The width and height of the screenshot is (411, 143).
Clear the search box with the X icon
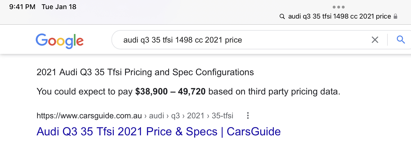[375, 40]
